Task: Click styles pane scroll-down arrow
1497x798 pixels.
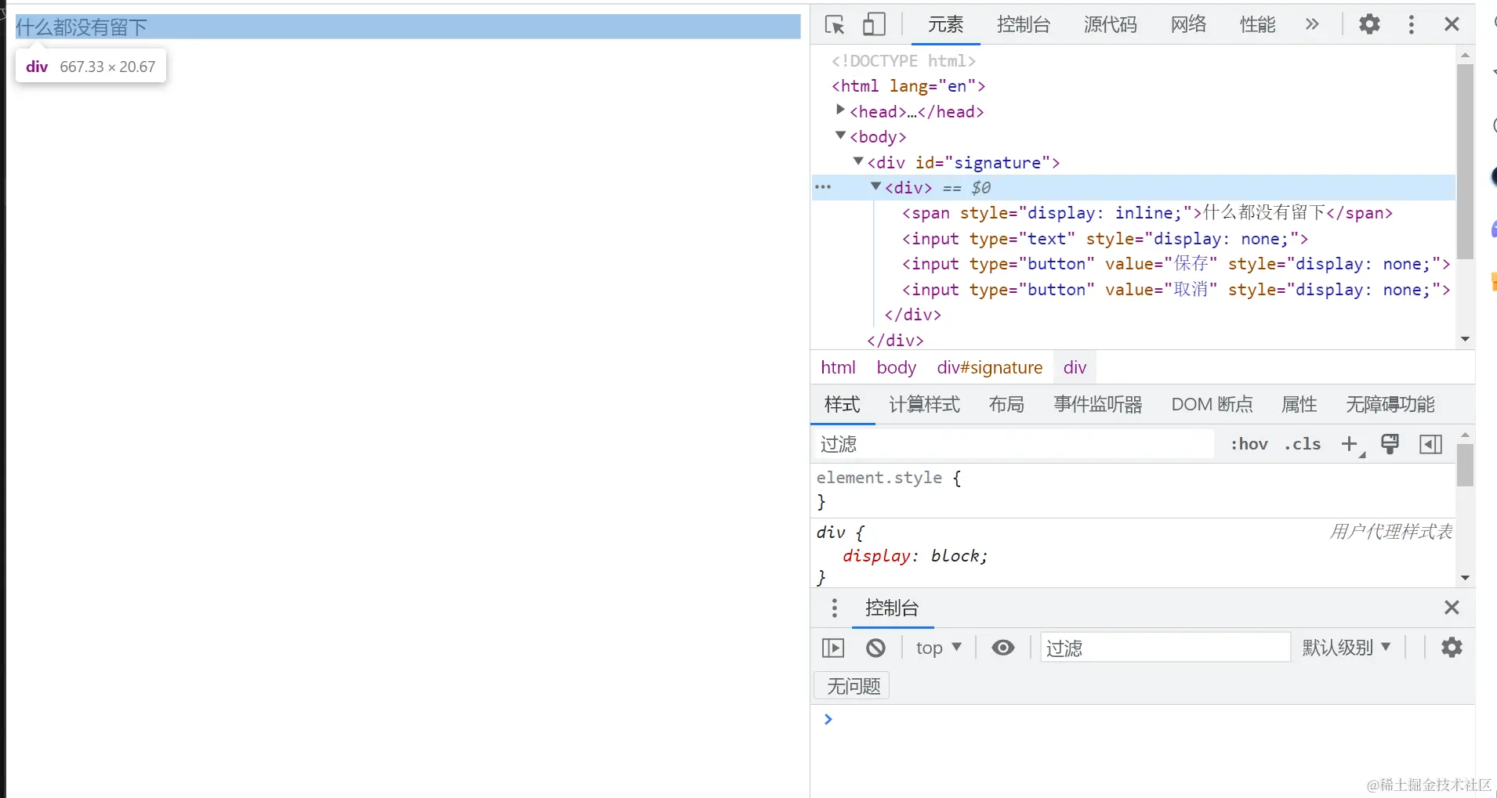Action: tap(1465, 578)
